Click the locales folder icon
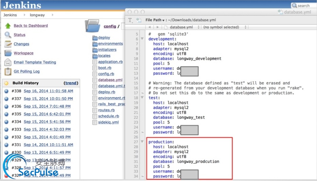This screenshot has height=181, width=317. click(95, 56)
